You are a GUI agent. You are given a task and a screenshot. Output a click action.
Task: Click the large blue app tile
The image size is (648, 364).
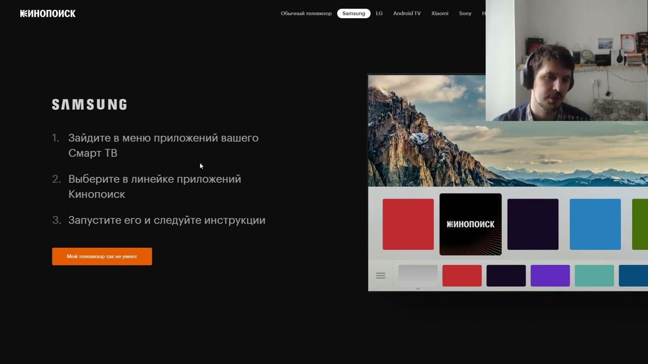595,224
